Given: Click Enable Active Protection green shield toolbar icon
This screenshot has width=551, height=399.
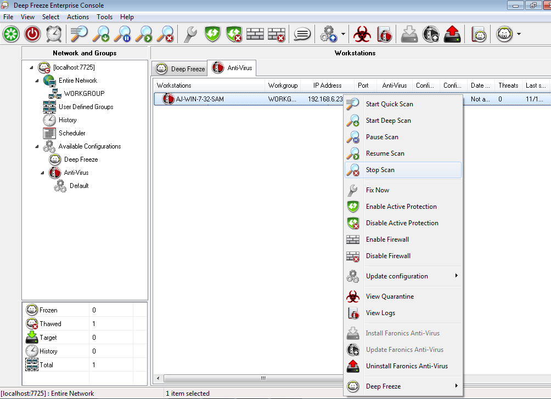Looking at the screenshot, I should [212, 34].
